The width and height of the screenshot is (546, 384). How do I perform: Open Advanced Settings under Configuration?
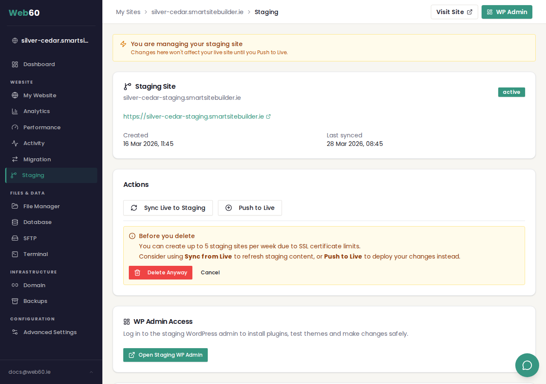pyautogui.click(x=15, y=332)
